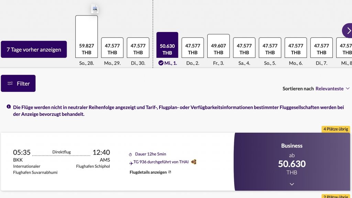Screen dimensions: 352x198
Task: Select the Business fare showing 50.630 THB
Action: coord(291,162)
